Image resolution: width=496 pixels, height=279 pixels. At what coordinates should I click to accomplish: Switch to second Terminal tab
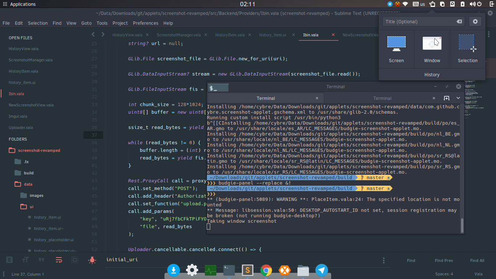click(x=382, y=98)
